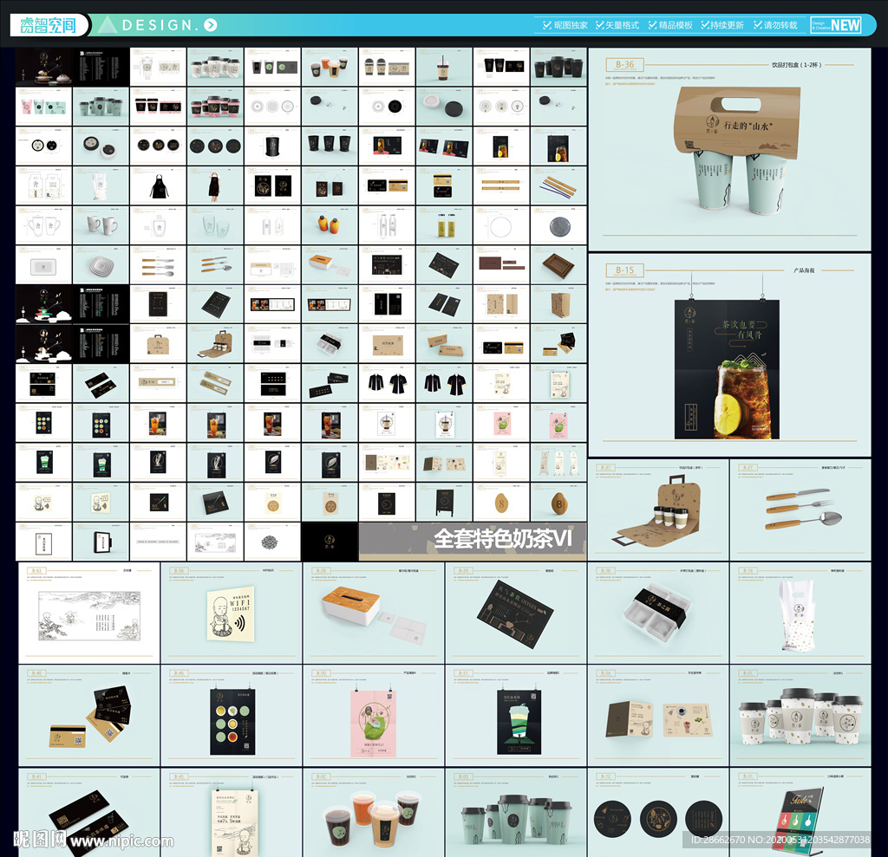Open the small orange bottles thumbnail
Image resolution: width=888 pixels, height=857 pixels.
[330, 225]
